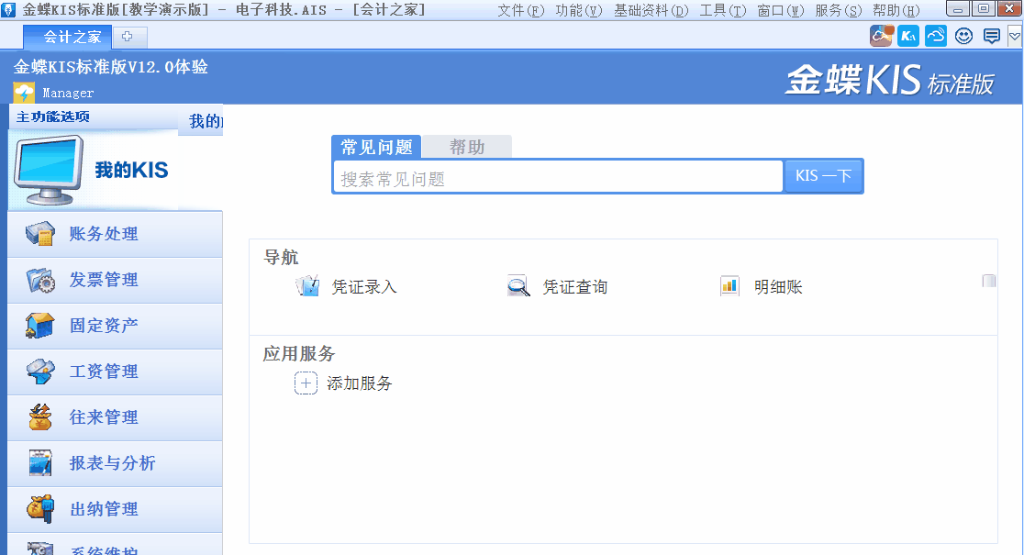
Task: Click the 主功能选项 panel header
Action: 53,117
